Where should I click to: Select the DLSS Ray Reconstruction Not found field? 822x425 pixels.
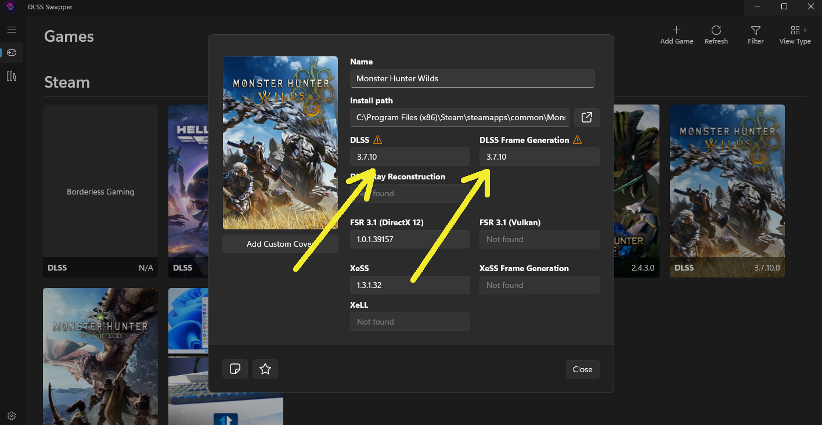[410, 193]
